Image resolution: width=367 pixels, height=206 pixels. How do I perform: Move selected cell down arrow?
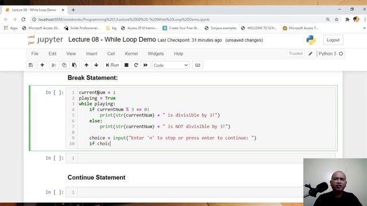coord(96,65)
